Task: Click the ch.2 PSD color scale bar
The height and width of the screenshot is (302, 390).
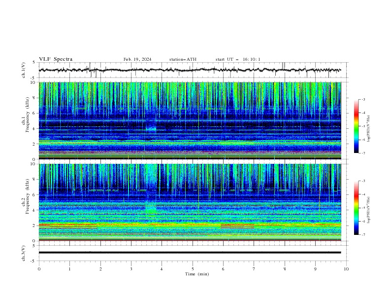Action: 357,208
